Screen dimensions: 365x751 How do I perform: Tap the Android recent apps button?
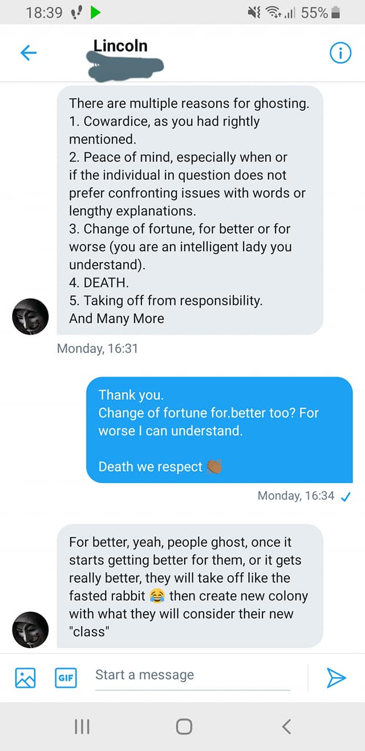[82, 726]
